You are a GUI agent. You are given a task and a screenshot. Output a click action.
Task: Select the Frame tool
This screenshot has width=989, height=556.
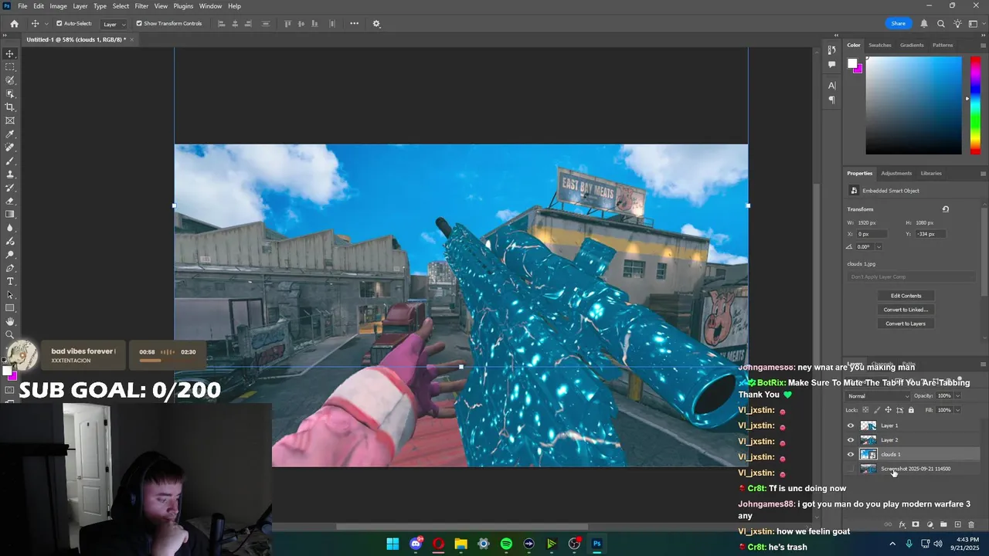(x=10, y=120)
